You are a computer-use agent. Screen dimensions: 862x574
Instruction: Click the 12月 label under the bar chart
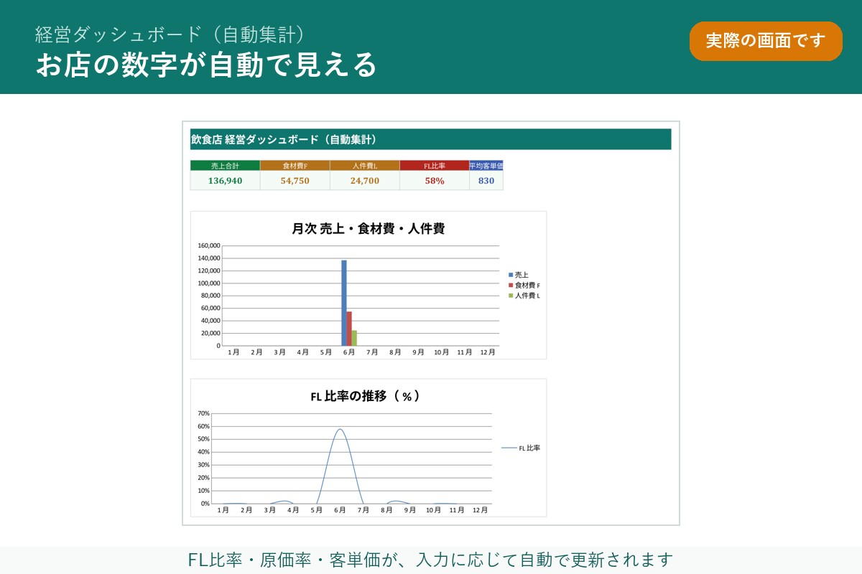pyautogui.click(x=488, y=352)
